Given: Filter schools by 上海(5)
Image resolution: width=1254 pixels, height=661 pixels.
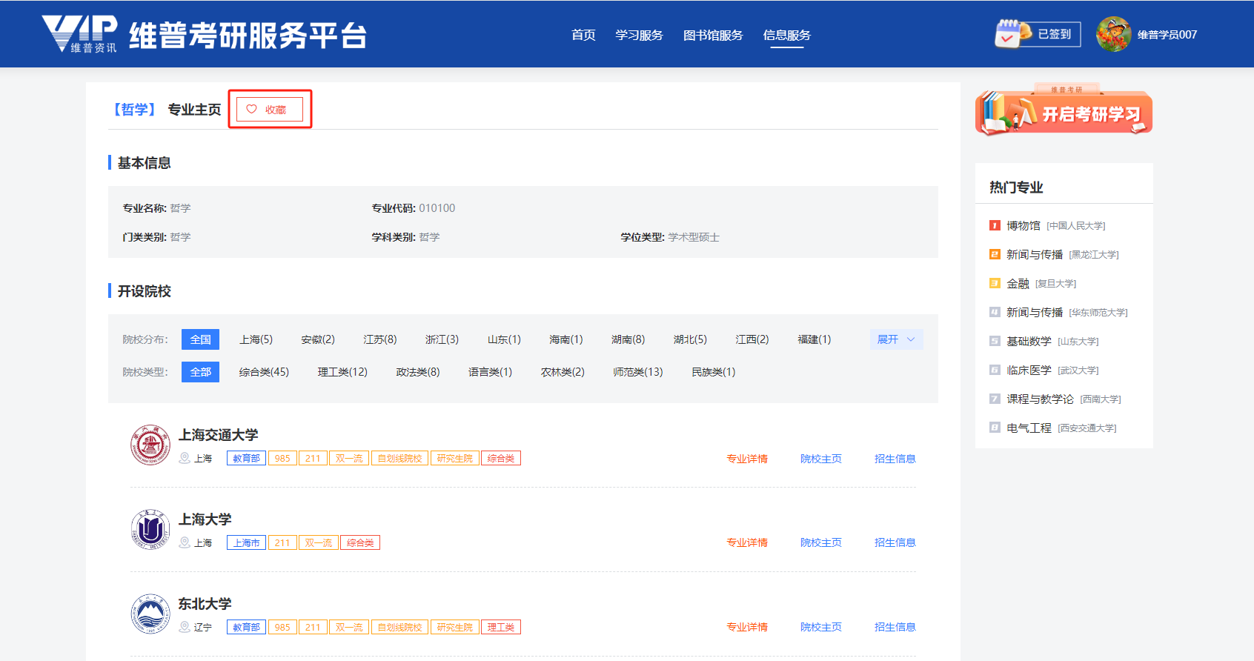Looking at the screenshot, I should coord(256,339).
